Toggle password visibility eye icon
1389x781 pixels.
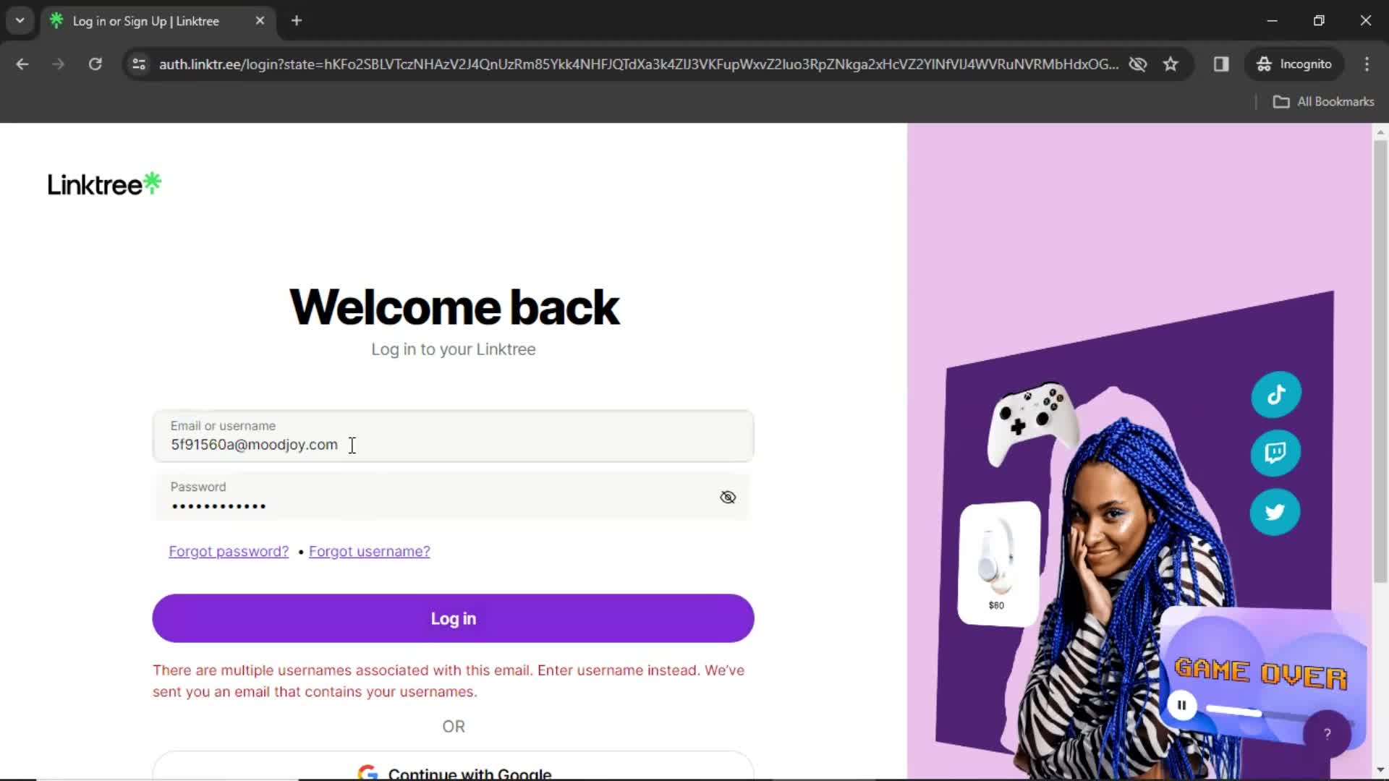point(728,497)
